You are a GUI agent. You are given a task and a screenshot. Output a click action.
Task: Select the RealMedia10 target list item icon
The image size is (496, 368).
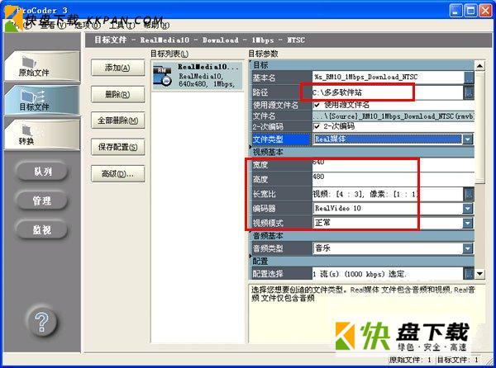162,76
